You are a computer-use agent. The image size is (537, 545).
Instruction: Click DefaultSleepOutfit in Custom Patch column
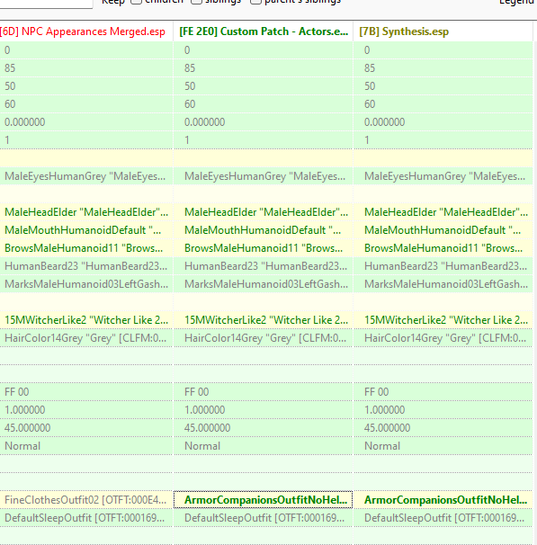pos(264,518)
